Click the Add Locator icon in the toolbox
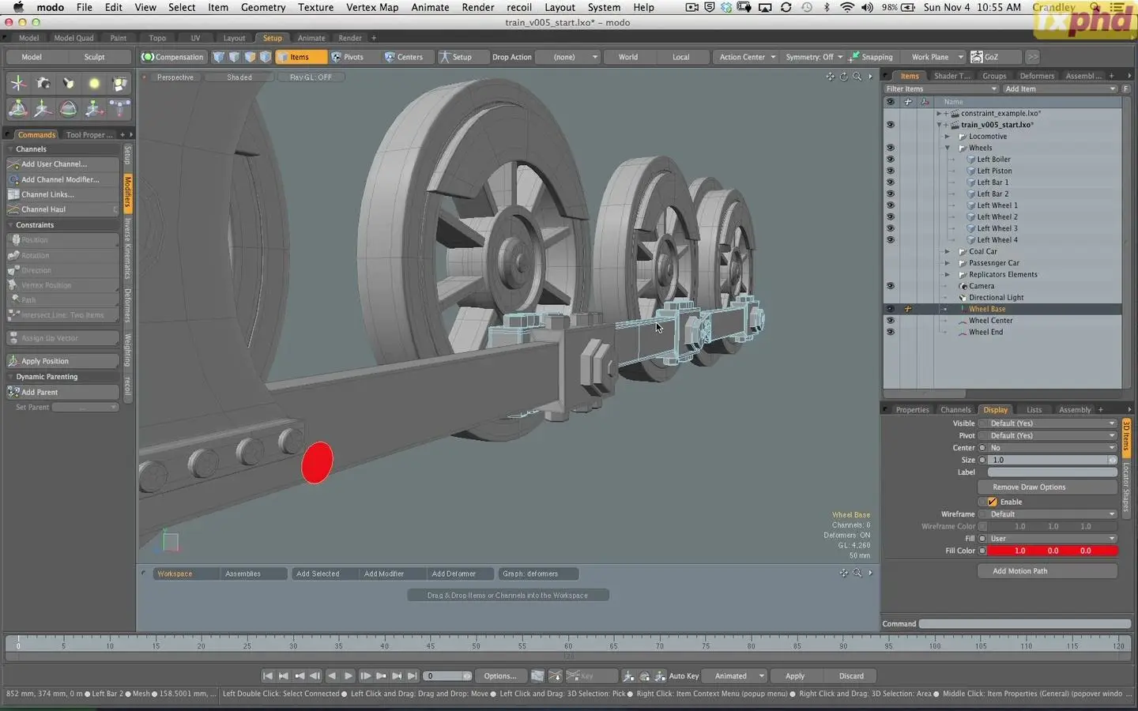1138x711 pixels. (17, 83)
